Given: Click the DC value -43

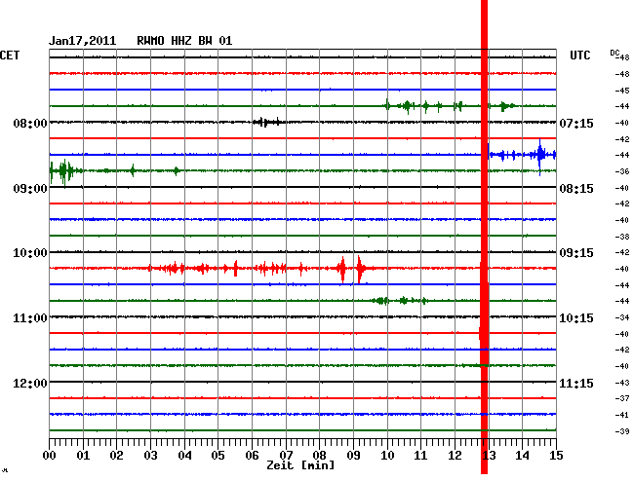Looking at the screenshot, I should point(622,383).
